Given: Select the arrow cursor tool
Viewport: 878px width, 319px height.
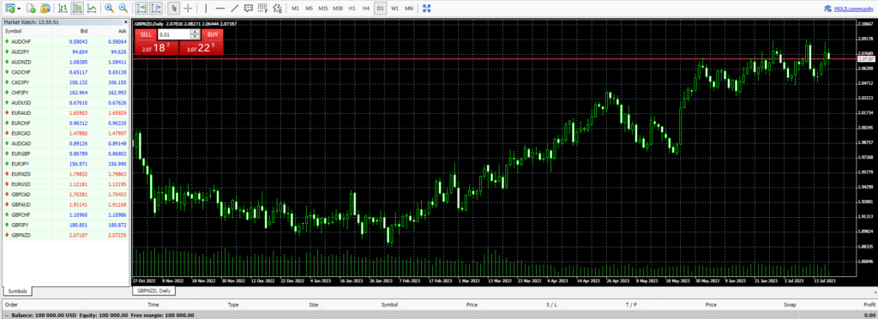Looking at the screenshot, I should [x=174, y=9].
